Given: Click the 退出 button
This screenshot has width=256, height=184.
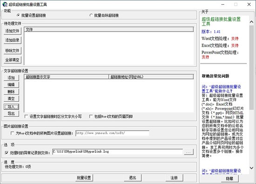Looking at the screenshot, I should pyautogui.click(x=132, y=178).
